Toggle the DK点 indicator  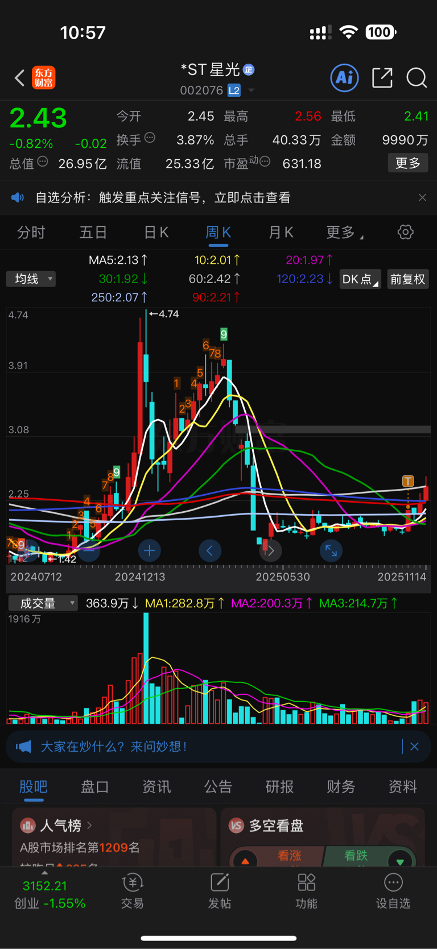[360, 279]
